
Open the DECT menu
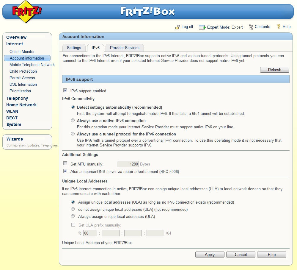pos(12,118)
